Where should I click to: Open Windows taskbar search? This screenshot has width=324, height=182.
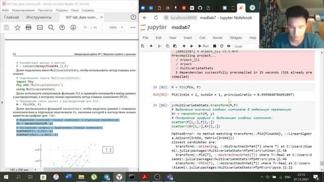pyautogui.click(x=18, y=177)
